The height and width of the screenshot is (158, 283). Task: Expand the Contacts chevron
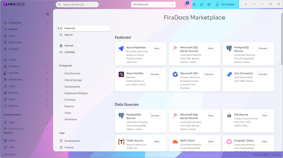pyautogui.click(x=47, y=66)
